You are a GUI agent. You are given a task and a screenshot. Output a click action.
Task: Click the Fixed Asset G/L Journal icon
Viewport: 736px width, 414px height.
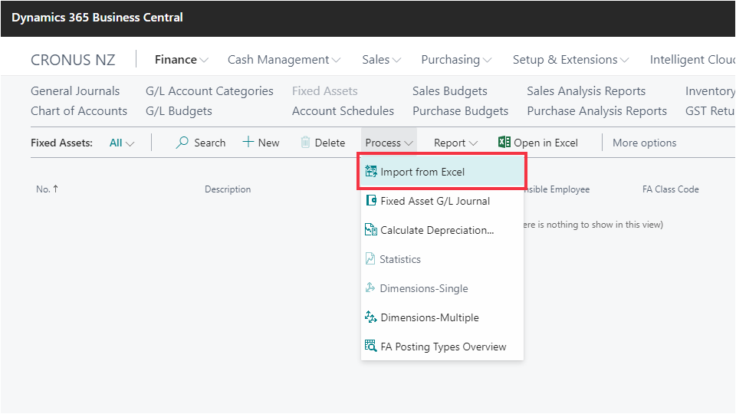coord(371,201)
